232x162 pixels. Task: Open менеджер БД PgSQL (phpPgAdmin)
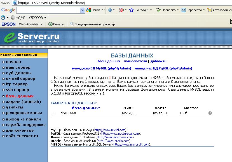click(163, 68)
